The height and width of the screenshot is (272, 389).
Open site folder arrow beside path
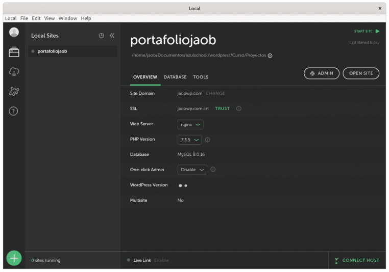(270, 56)
